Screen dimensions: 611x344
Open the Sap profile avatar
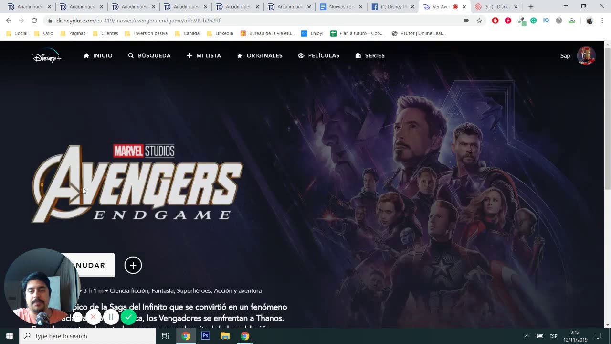coord(586,56)
